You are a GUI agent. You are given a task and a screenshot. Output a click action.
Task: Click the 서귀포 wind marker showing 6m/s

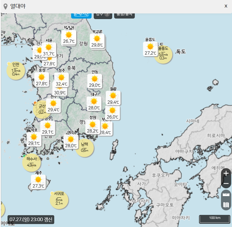59,200
